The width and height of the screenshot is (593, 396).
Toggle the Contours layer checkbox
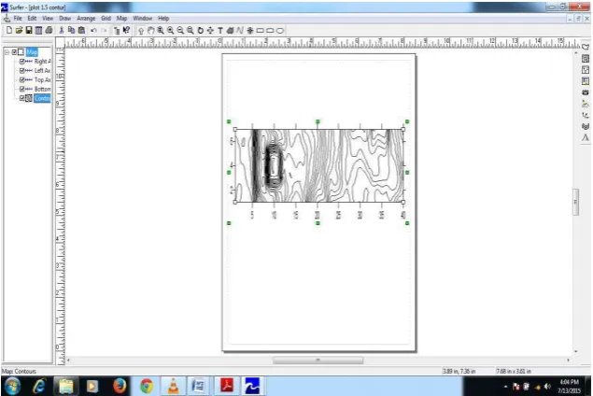coord(21,98)
